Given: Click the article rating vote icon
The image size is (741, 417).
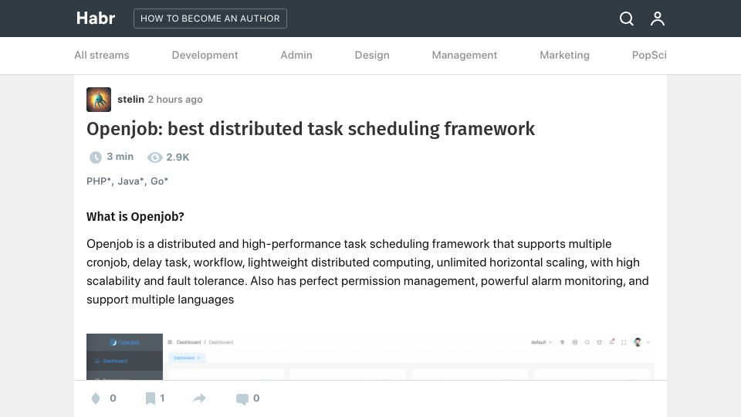Looking at the screenshot, I should [96, 398].
